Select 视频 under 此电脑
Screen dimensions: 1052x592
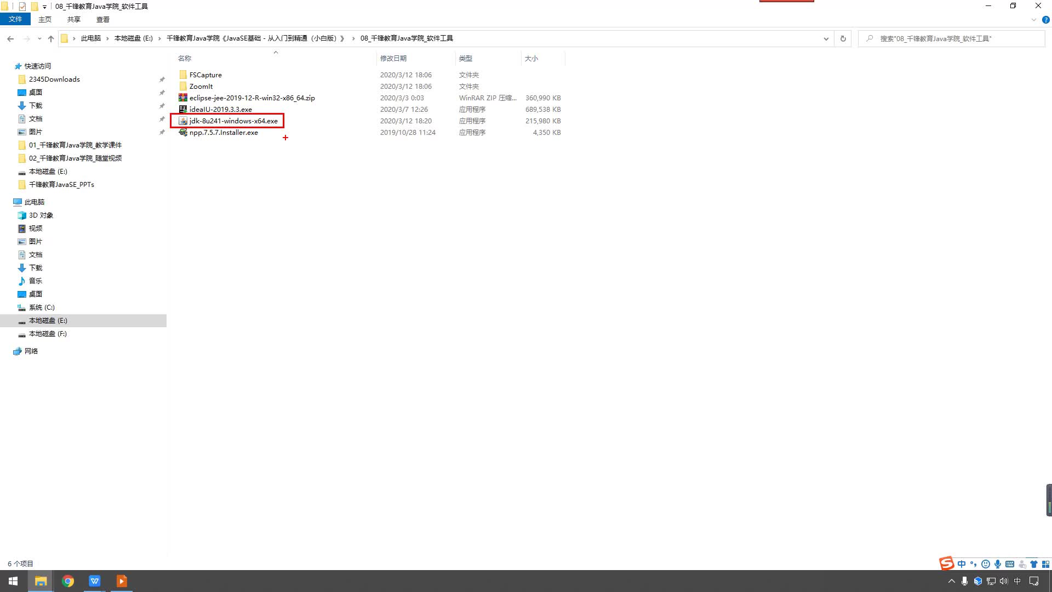click(x=36, y=228)
